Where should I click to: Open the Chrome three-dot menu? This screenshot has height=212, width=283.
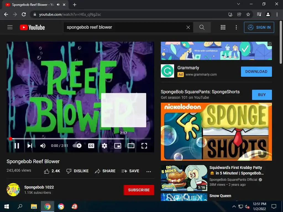(x=277, y=14)
